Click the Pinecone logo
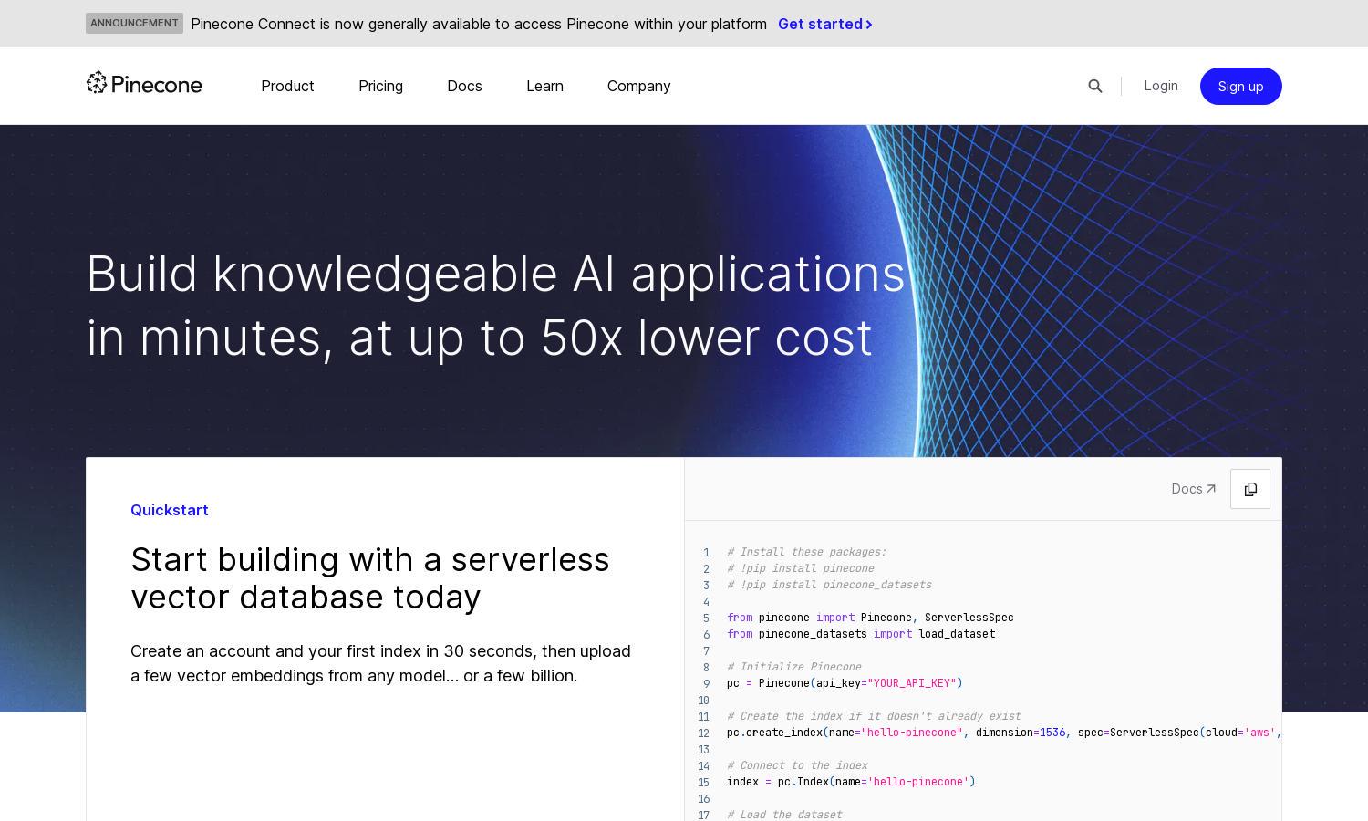 [144, 84]
